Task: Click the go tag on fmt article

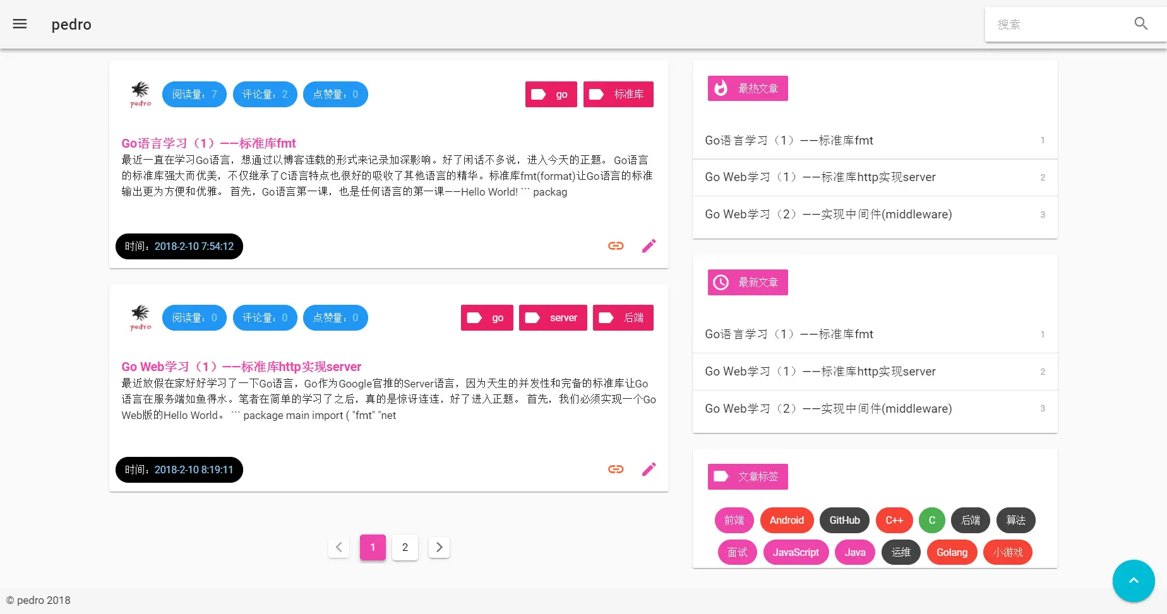Action: point(551,94)
